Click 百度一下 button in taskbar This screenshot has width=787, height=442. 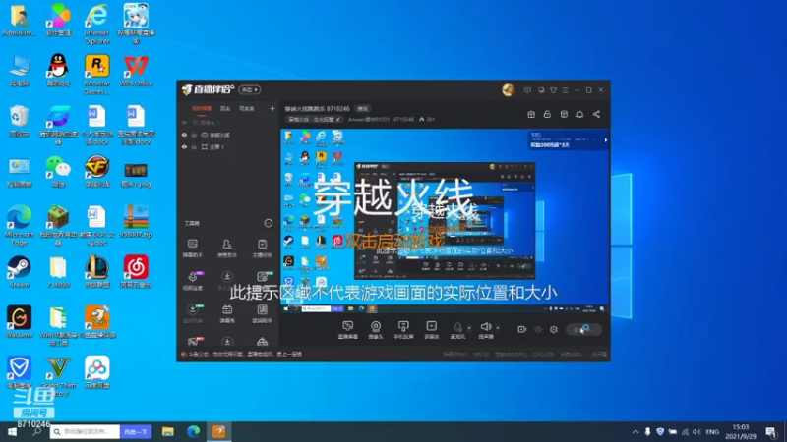(x=136, y=431)
